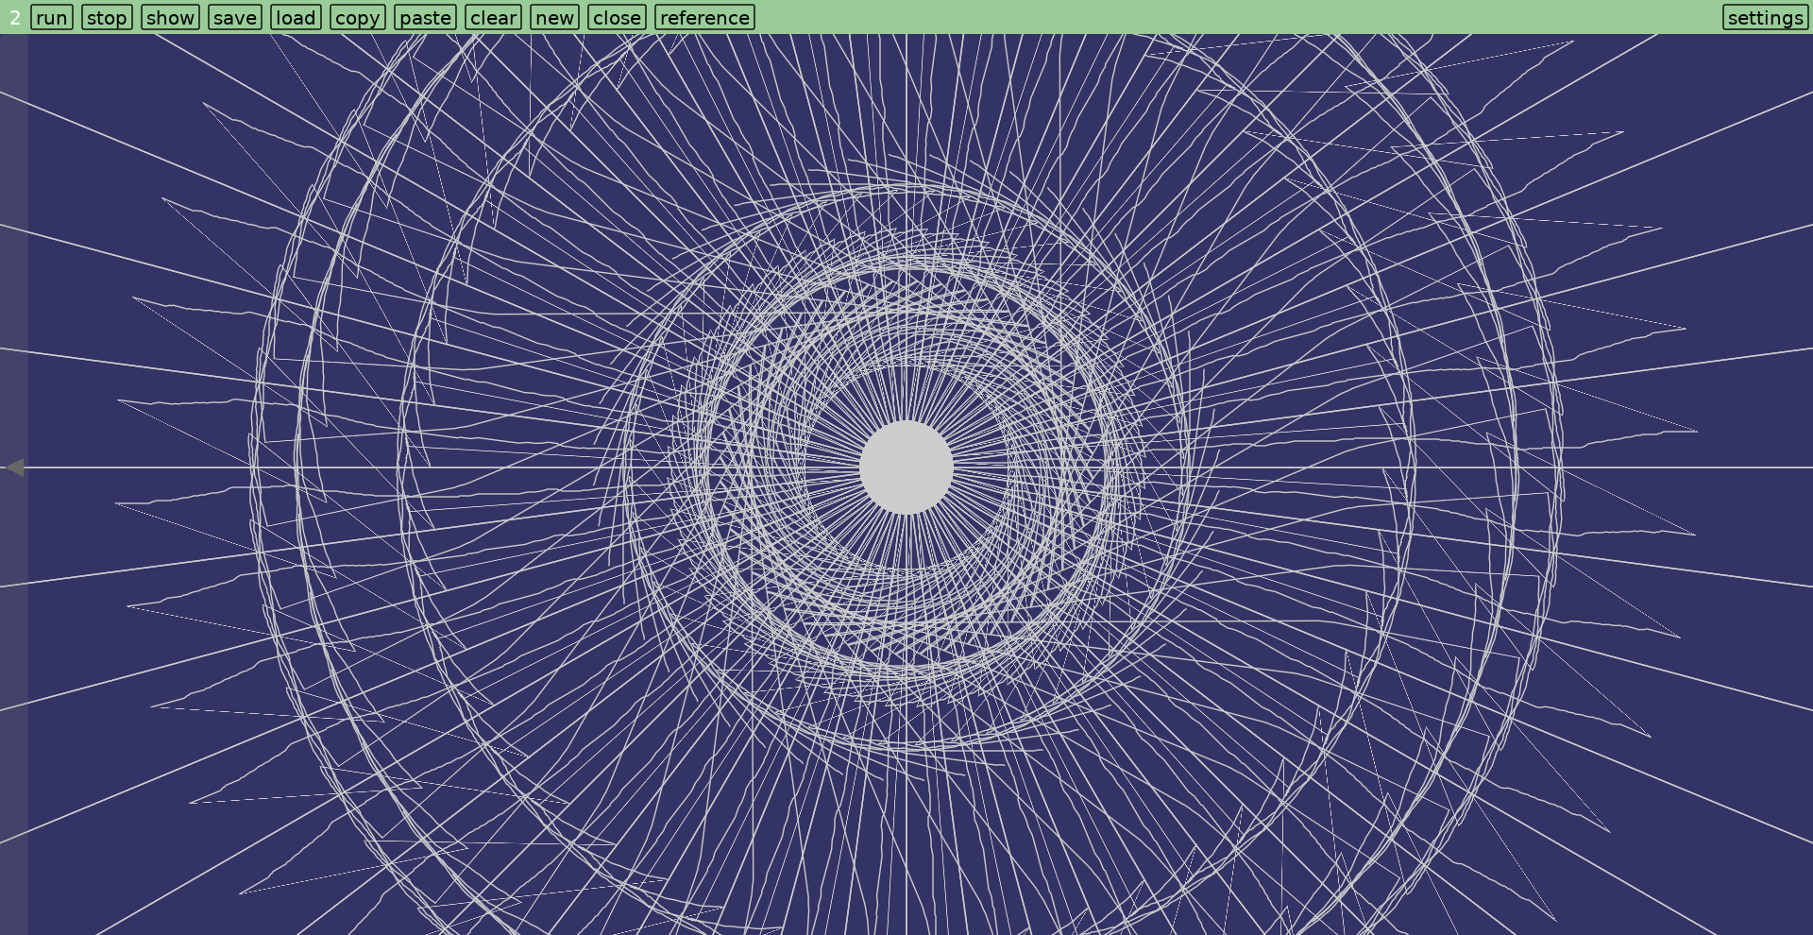Load a saved drawing
Image resolution: width=1813 pixels, height=935 pixels.
click(x=296, y=17)
